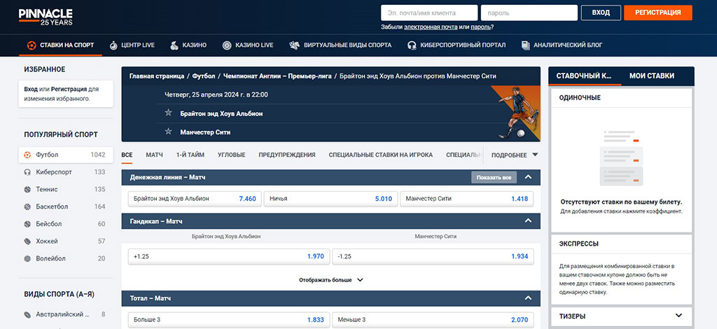Collapse the Гандикап – Матч section
The image size is (717, 329).
pyautogui.click(x=528, y=220)
